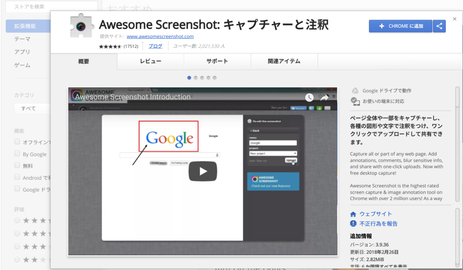Select the second carousel dot
Viewport: 463px width, 270px height.
195,78
